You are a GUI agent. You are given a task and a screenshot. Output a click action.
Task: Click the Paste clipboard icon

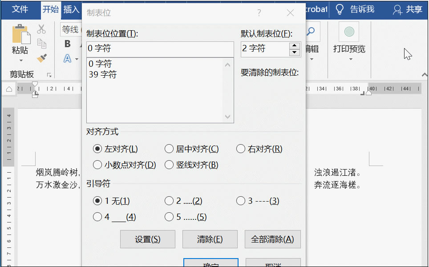20,34
